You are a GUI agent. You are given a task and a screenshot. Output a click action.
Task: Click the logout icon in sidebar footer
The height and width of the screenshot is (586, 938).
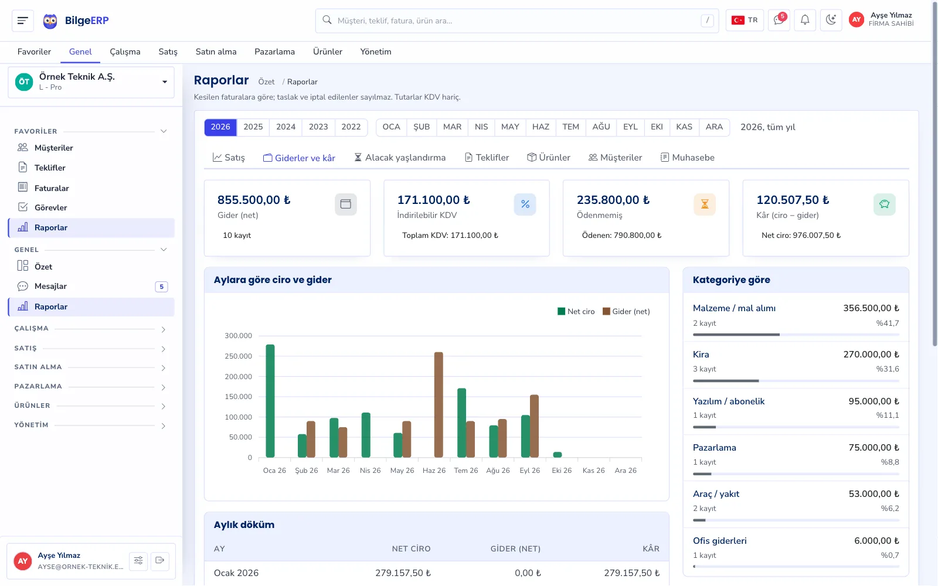pos(159,561)
